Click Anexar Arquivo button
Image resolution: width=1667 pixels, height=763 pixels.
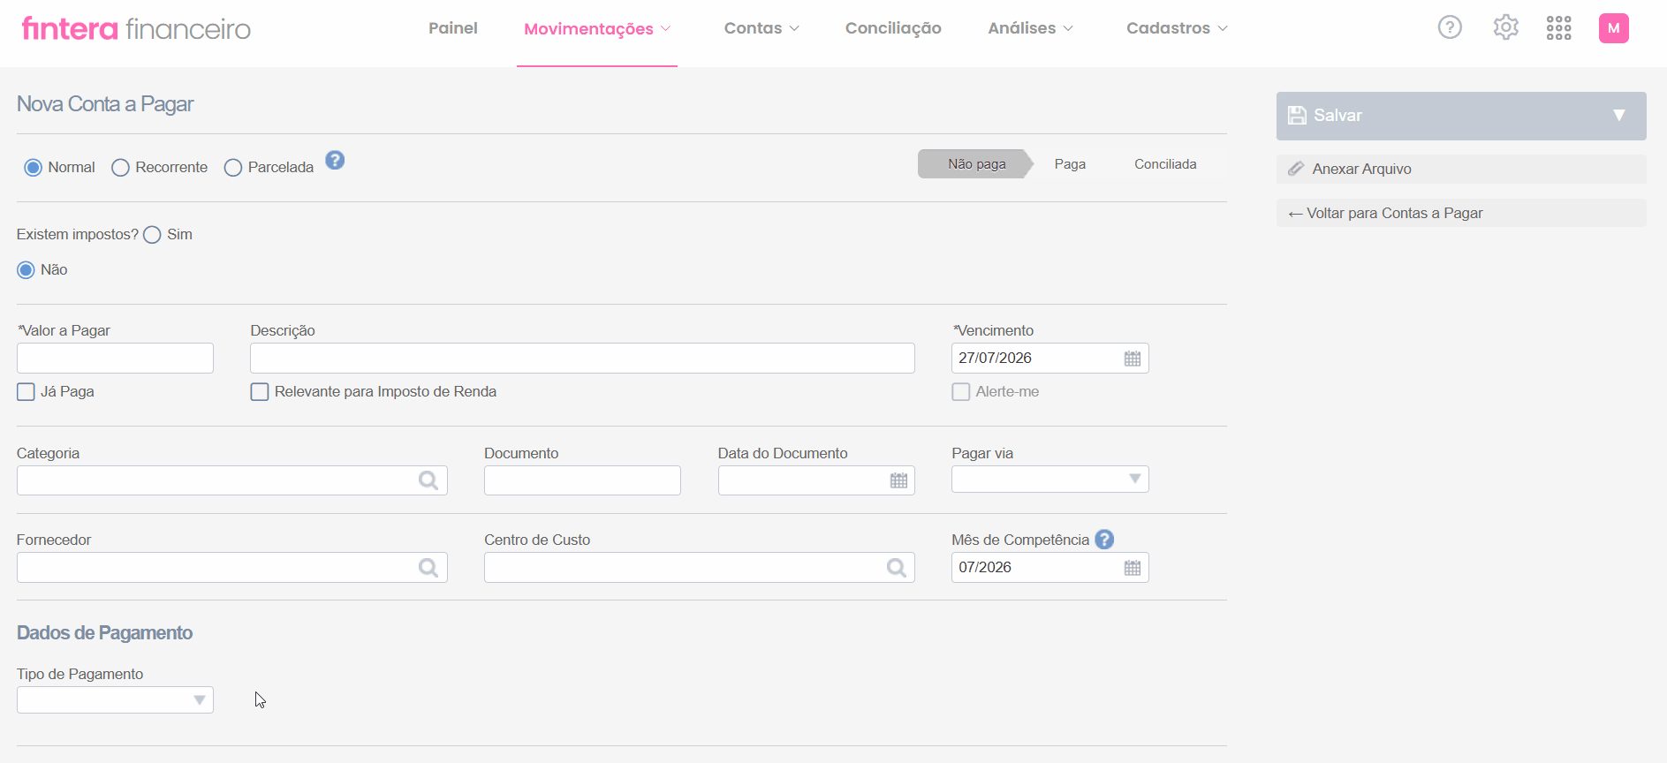click(1461, 169)
